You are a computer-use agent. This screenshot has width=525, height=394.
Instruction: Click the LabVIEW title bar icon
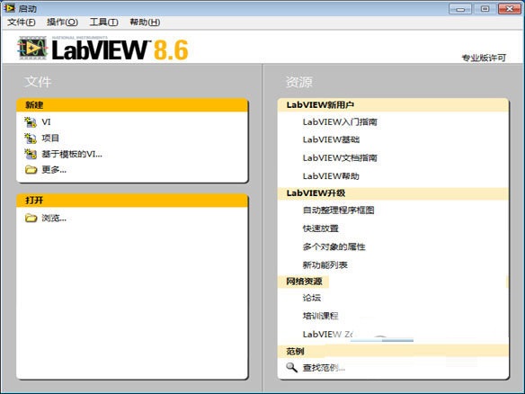pyautogui.click(x=9, y=8)
